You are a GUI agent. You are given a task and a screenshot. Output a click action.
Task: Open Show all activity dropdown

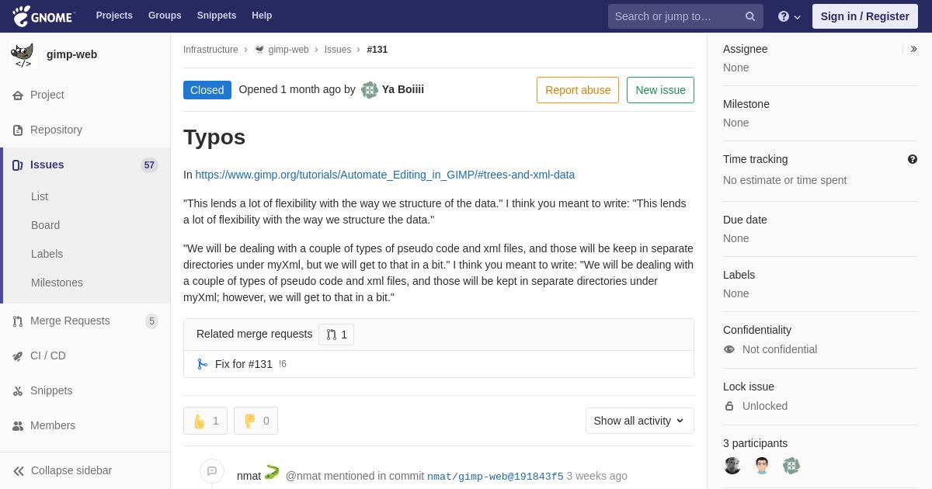coord(640,421)
